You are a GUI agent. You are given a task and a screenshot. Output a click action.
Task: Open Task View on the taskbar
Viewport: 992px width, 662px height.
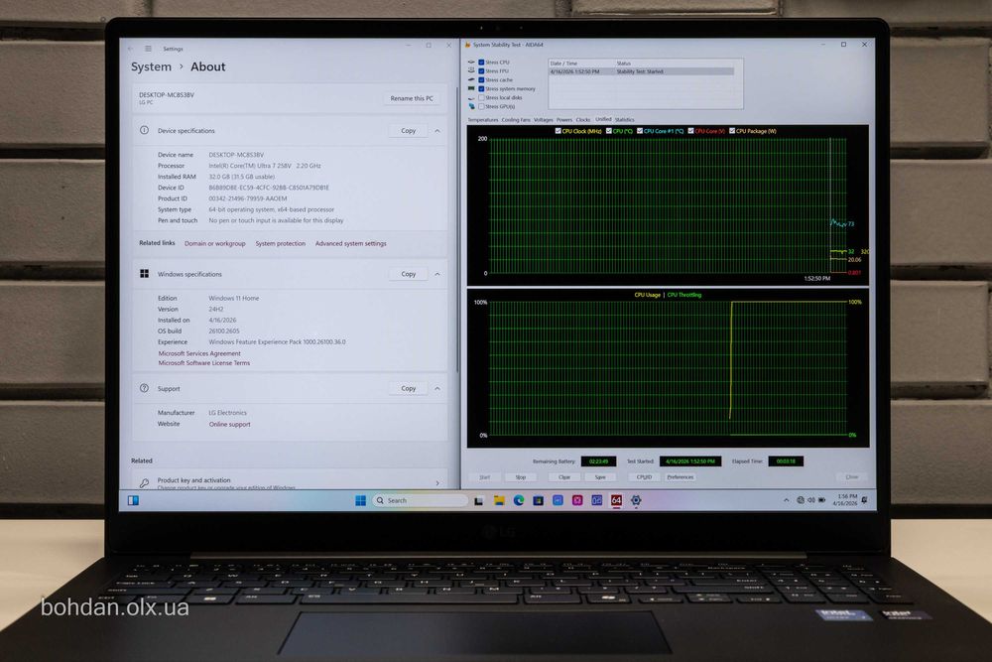coord(479,500)
